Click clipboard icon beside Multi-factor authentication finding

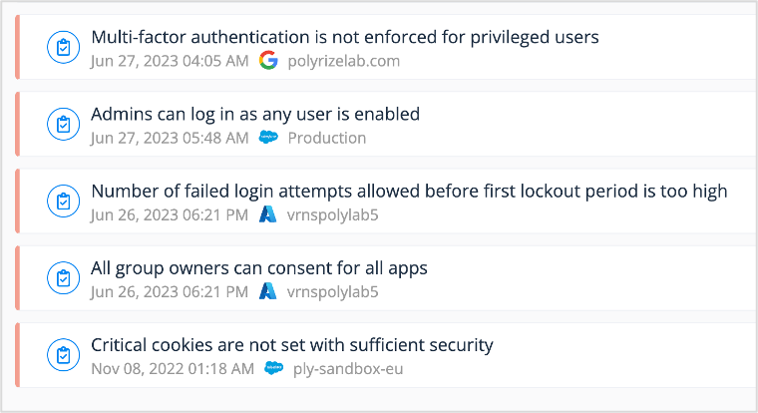pyautogui.click(x=63, y=48)
